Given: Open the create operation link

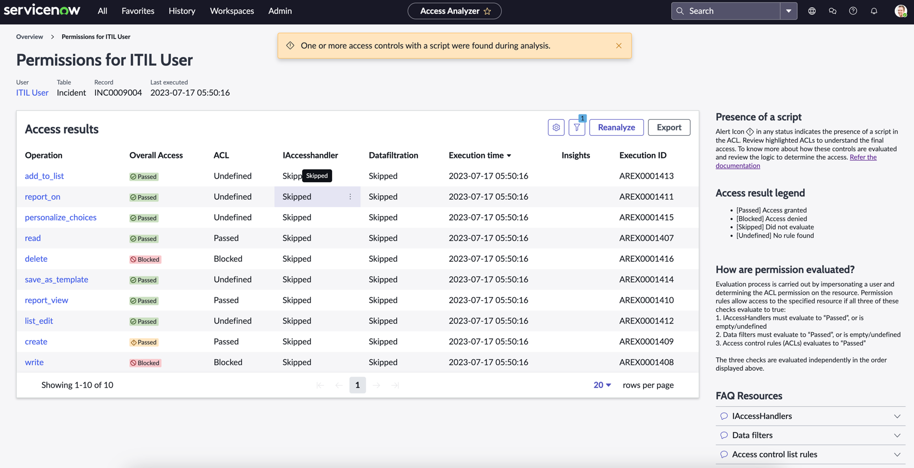Looking at the screenshot, I should coord(36,342).
